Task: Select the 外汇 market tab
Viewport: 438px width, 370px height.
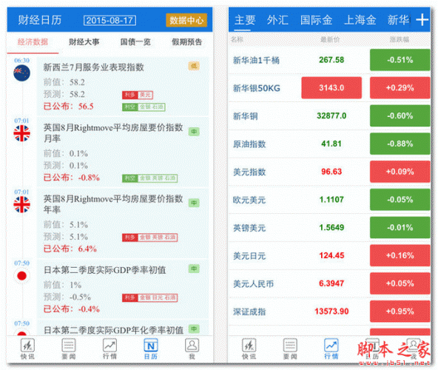Action: point(277,20)
